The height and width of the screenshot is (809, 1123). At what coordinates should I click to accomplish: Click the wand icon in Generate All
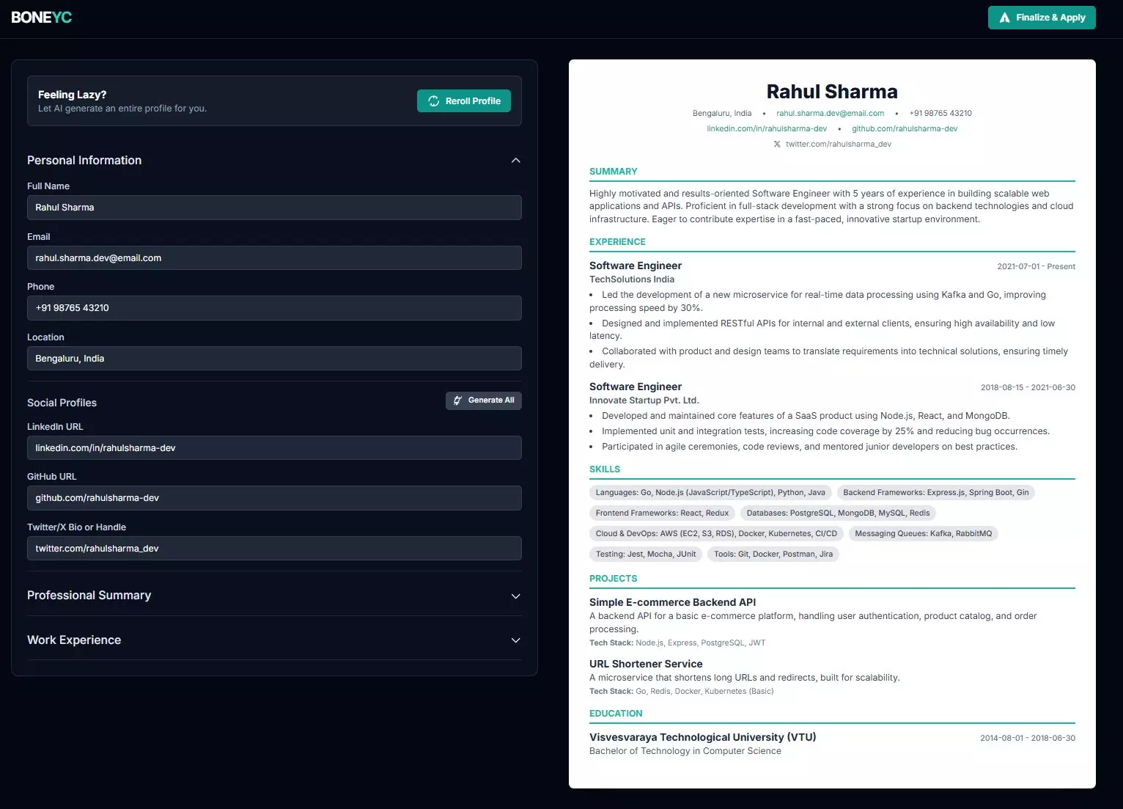458,400
